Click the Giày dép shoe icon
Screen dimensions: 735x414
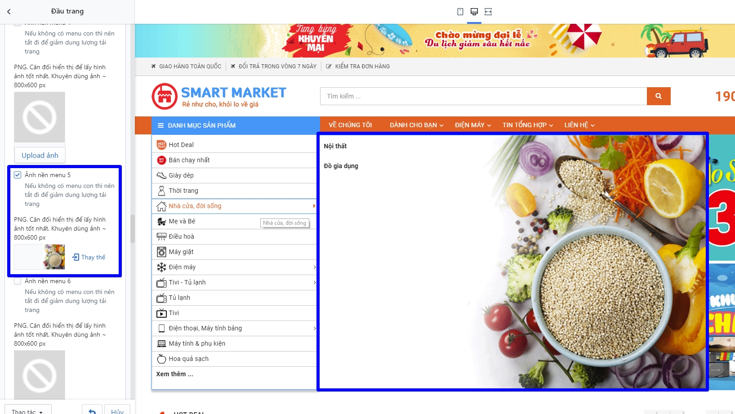click(161, 175)
